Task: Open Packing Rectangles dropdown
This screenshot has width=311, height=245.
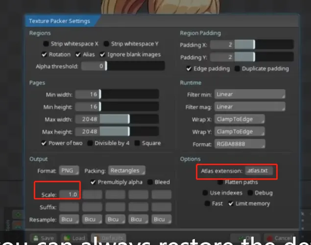Action: click(x=127, y=171)
